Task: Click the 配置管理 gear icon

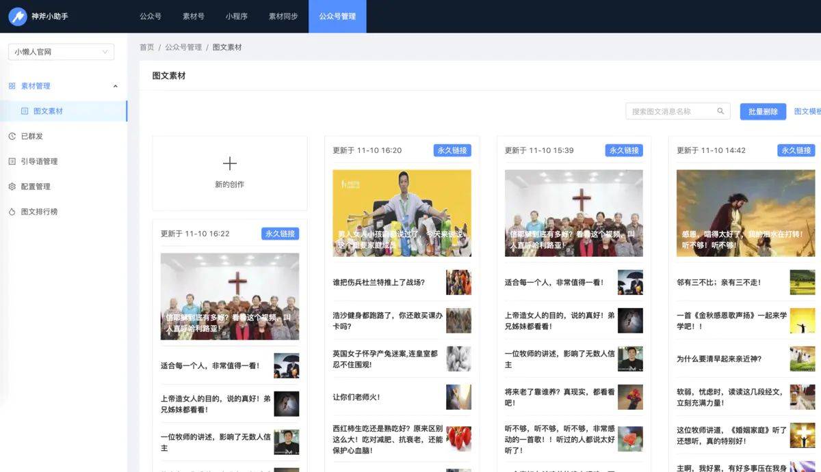Action: pyautogui.click(x=12, y=186)
